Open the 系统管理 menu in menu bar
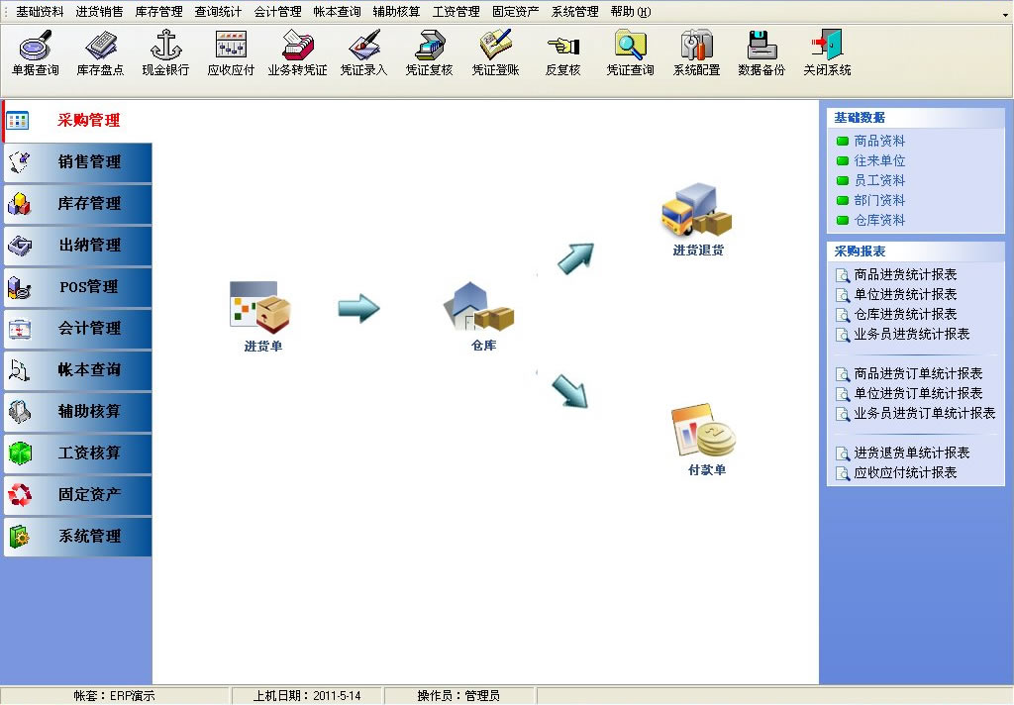1014x705 pixels. tap(574, 12)
